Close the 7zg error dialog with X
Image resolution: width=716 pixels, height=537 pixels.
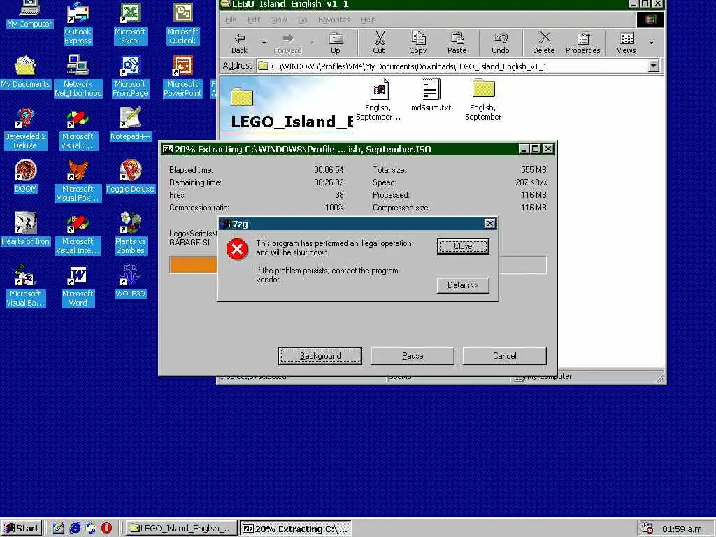[x=489, y=223]
